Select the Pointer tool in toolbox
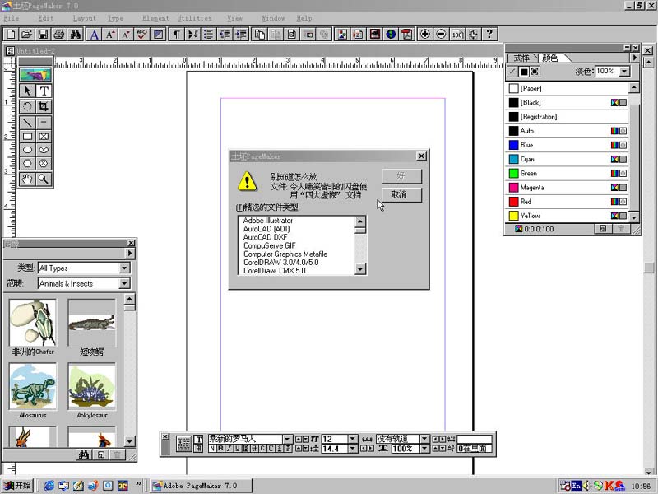 pyautogui.click(x=27, y=91)
